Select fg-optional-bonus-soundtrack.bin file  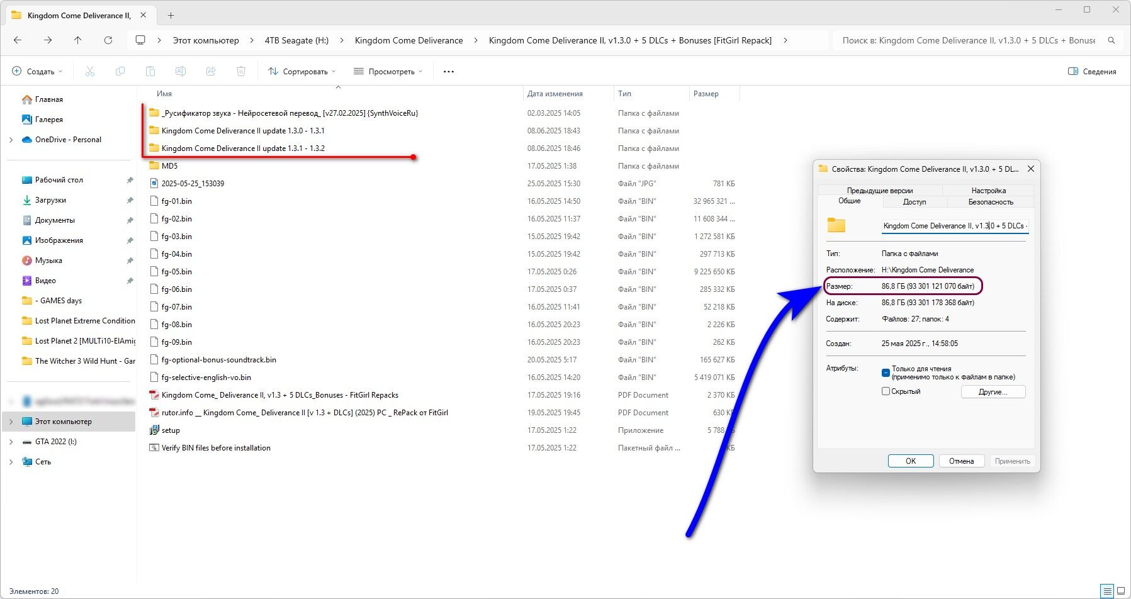tap(213, 360)
